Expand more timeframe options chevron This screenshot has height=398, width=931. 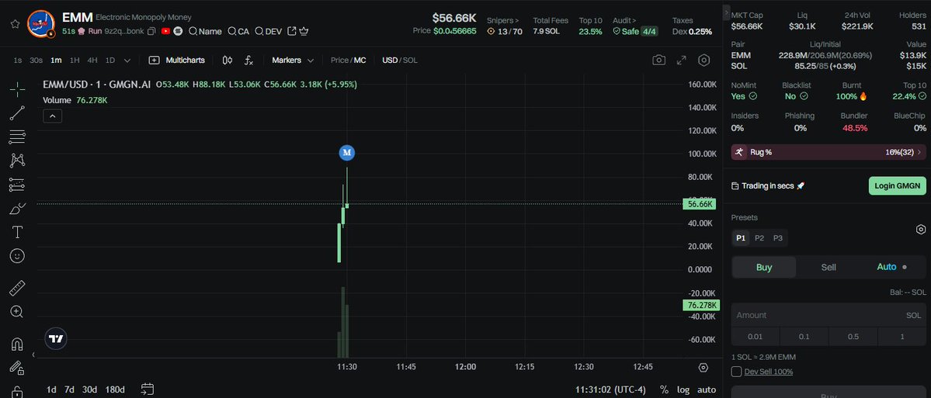coord(127,60)
